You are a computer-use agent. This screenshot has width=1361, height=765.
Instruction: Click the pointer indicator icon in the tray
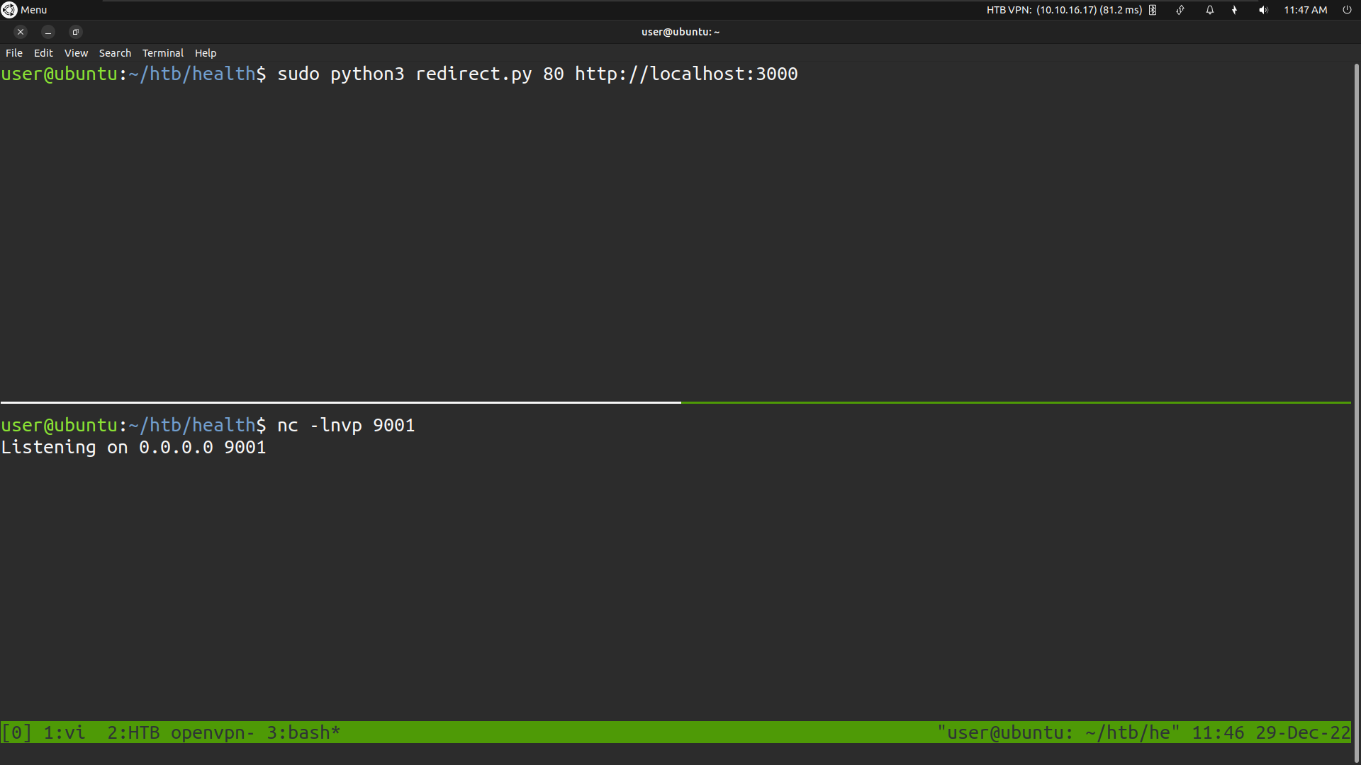pyautogui.click(x=1234, y=10)
